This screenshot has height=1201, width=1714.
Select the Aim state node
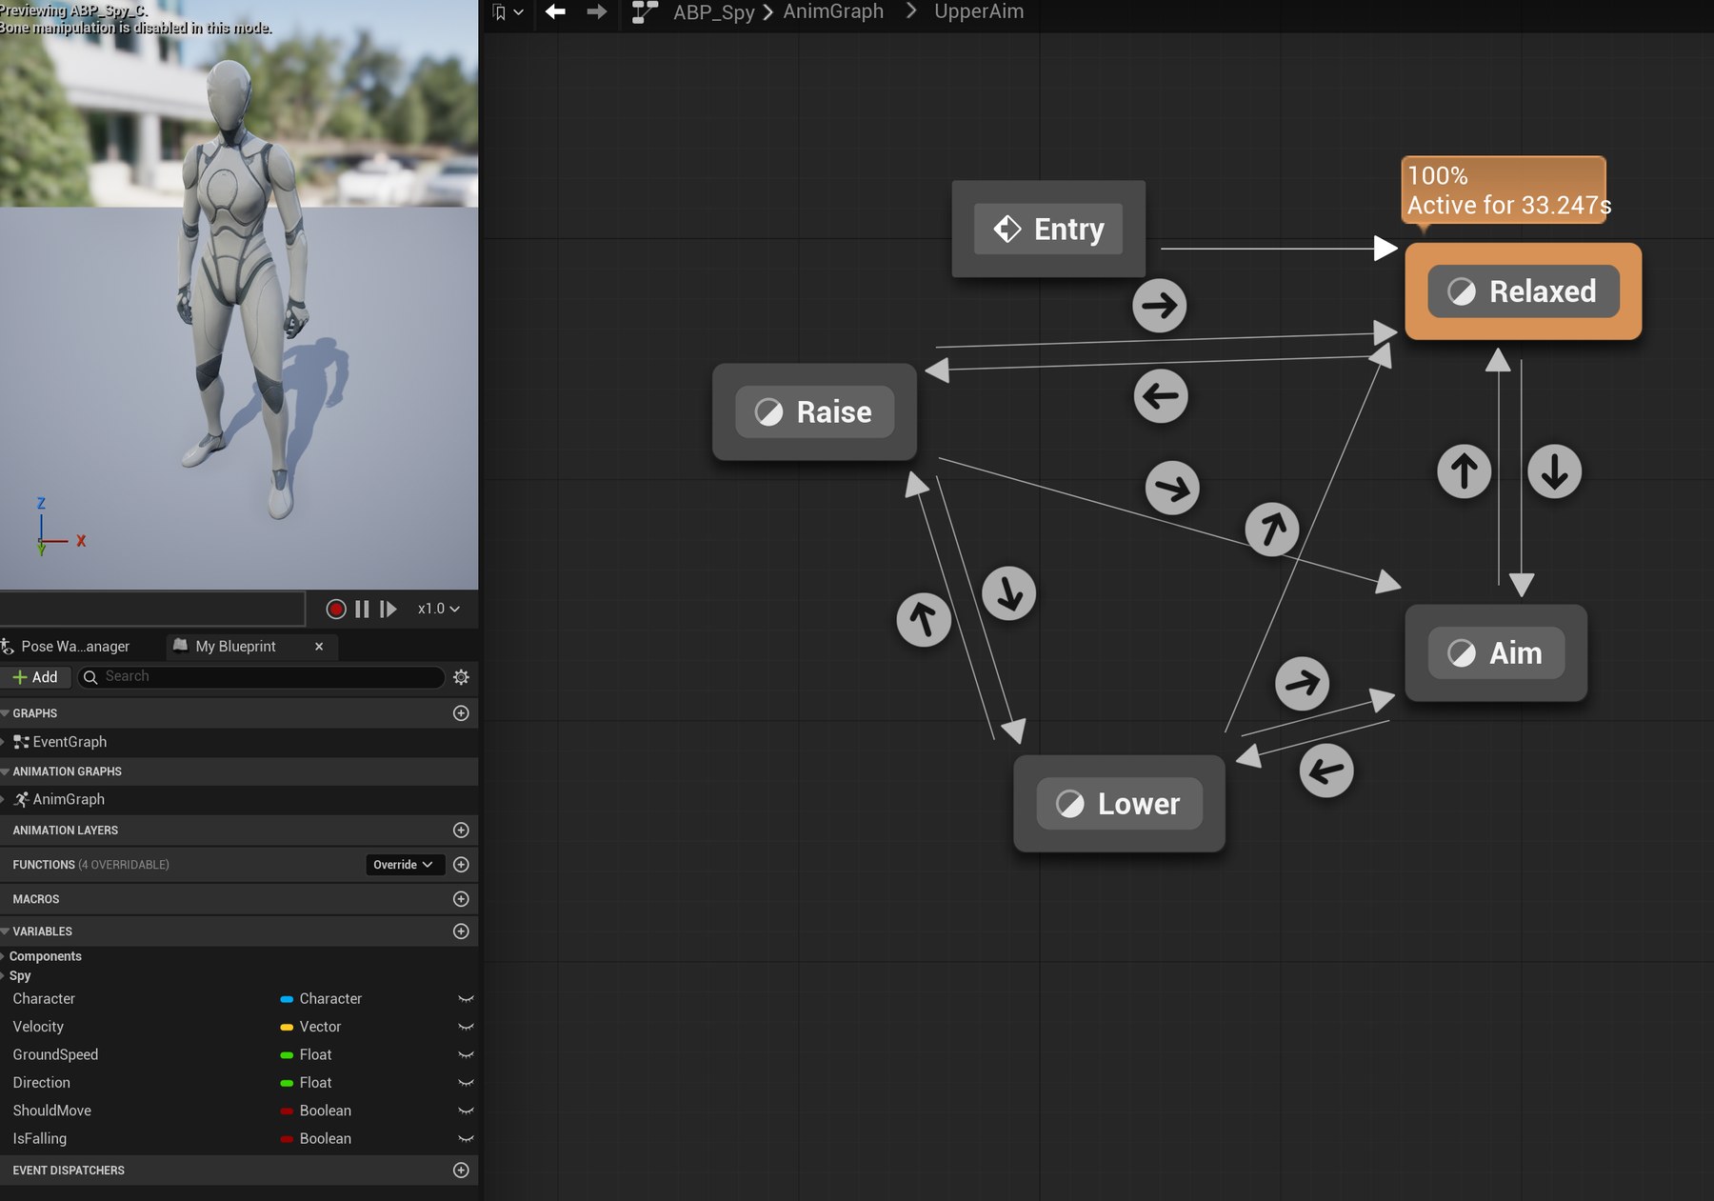[1496, 653]
